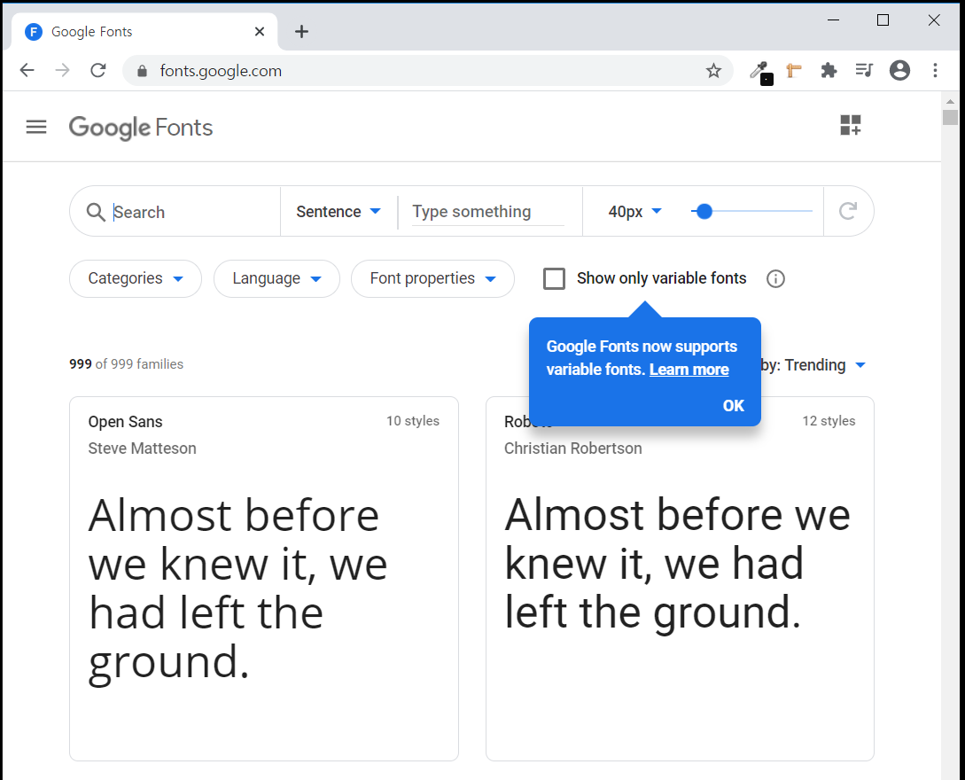Dismiss the tooltip with OK

(733, 406)
